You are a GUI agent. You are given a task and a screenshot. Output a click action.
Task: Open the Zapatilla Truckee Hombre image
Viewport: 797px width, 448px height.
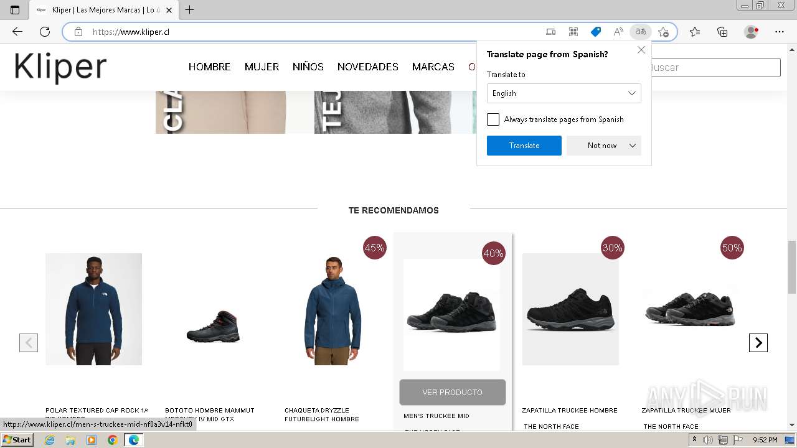click(x=570, y=309)
